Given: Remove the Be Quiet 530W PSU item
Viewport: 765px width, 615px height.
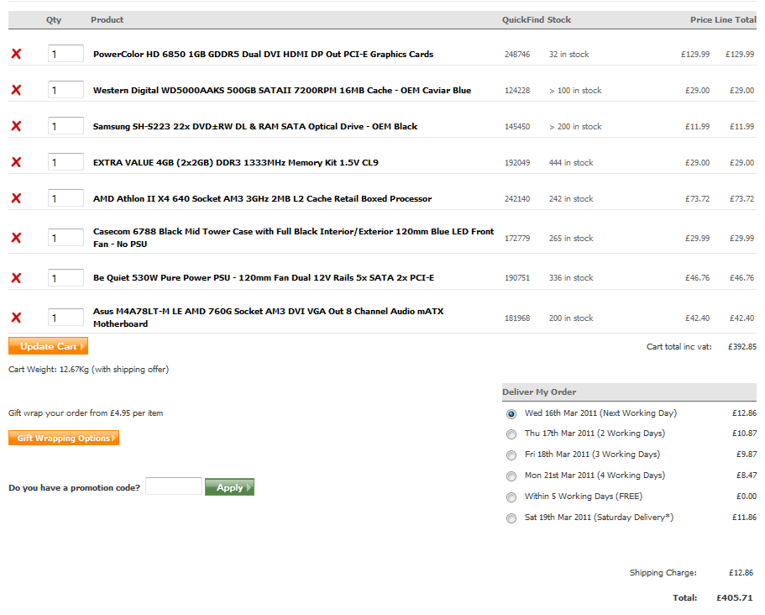Looking at the screenshot, I should (16, 277).
